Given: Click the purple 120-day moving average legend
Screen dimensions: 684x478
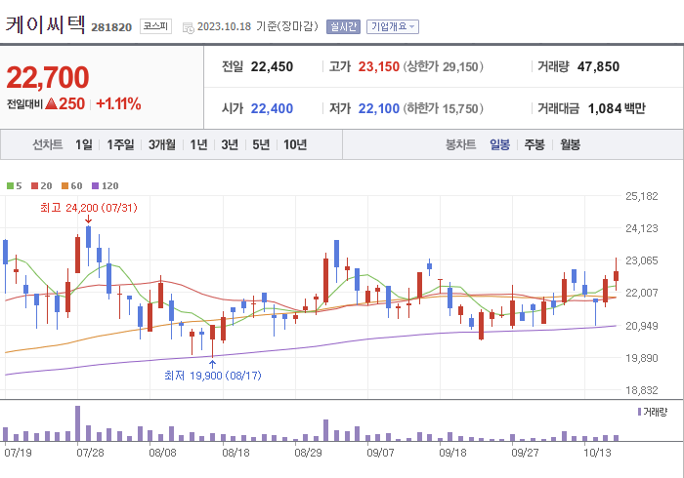Looking at the screenshot, I should [106, 186].
